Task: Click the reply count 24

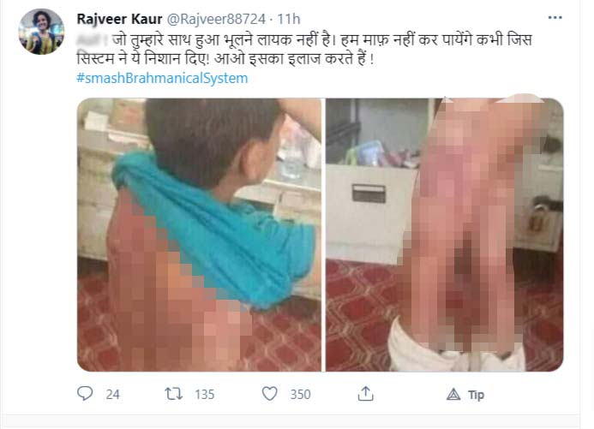Action: (112, 395)
